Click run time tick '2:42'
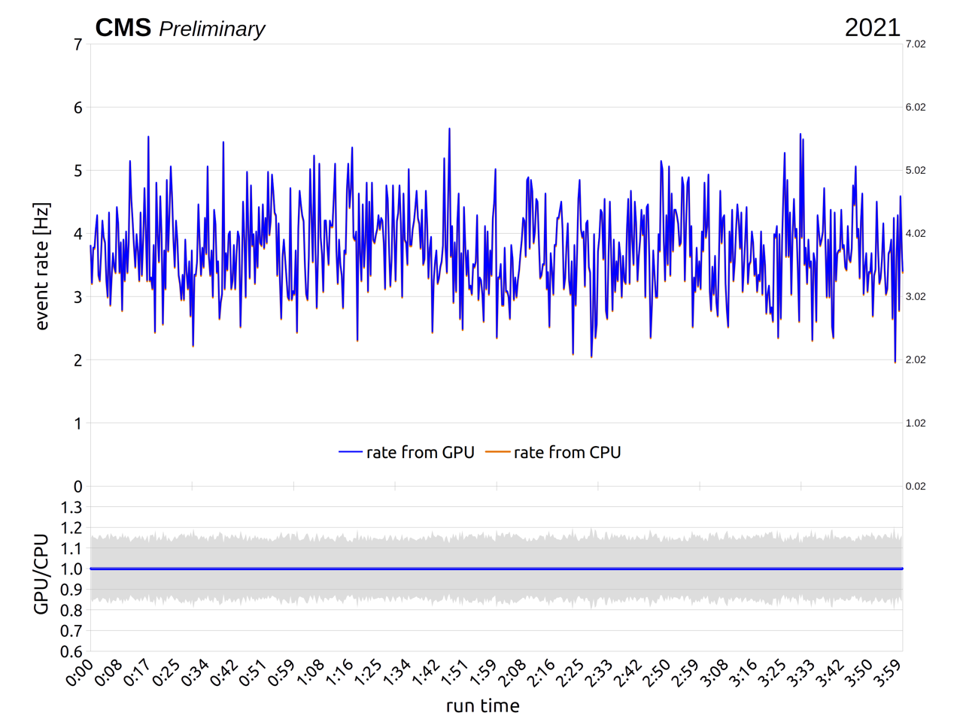Viewport: 963px width, 722px height. coord(630,673)
